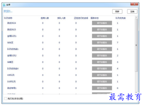Click the vertical scrollbar thumb
144x106 pixels.
136,45
